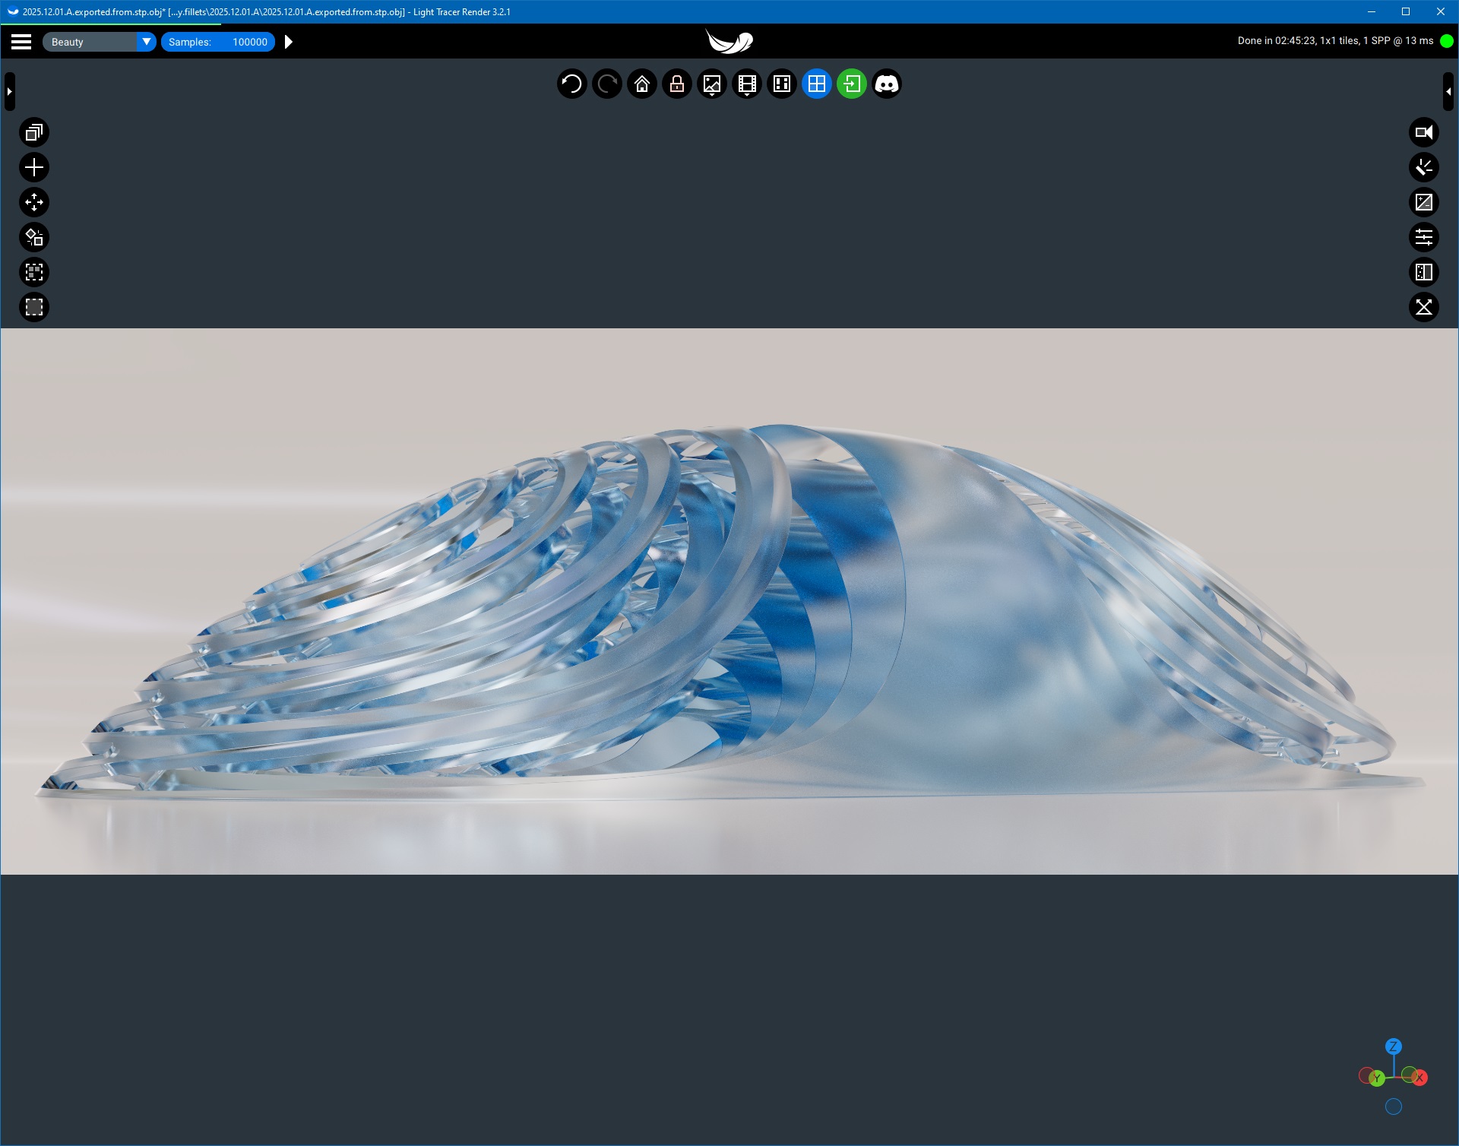Viewport: 1459px width, 1146px height.
Task: Open the Discord community link icon
Action: coord(886,84)
